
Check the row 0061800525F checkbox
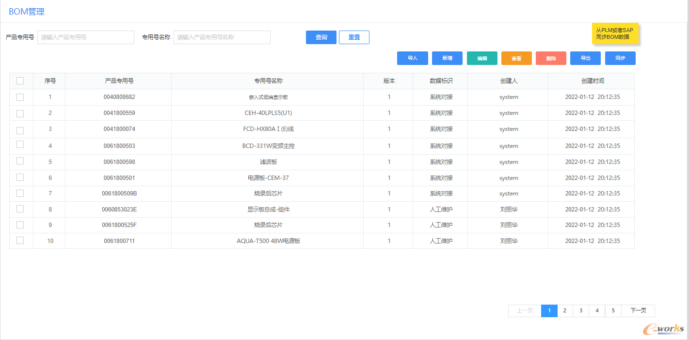point(20,225)
